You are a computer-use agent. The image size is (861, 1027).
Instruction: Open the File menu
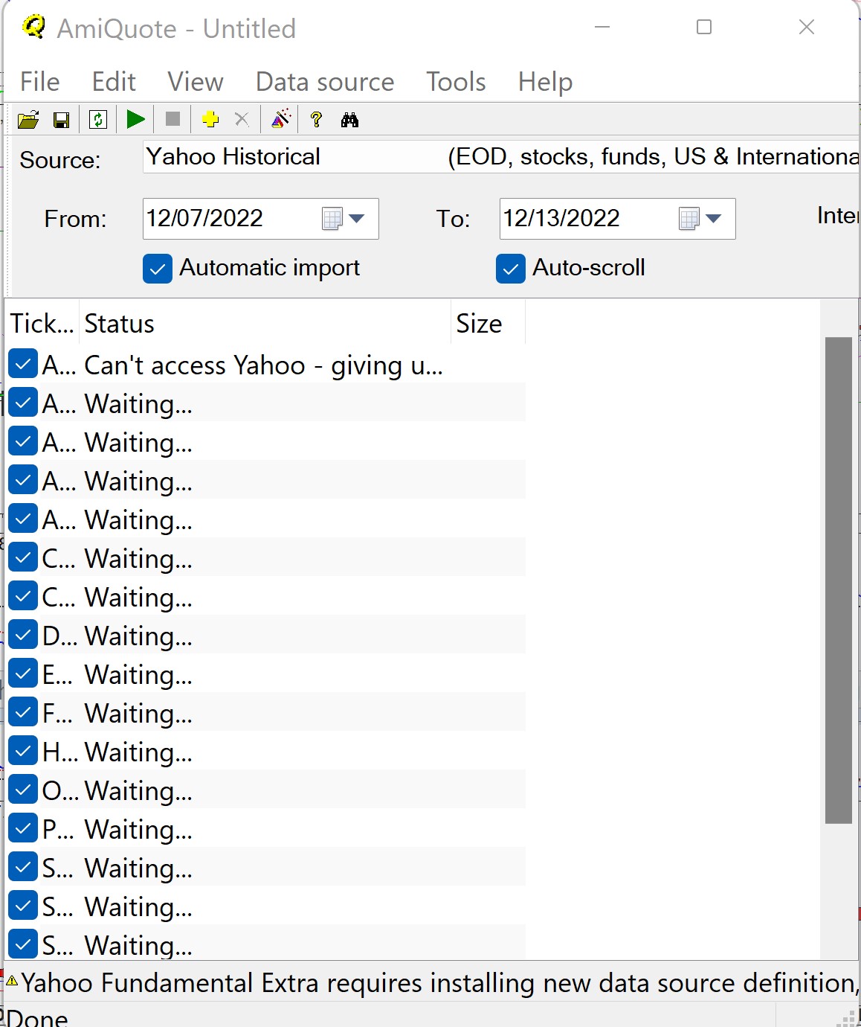[40, 82]
